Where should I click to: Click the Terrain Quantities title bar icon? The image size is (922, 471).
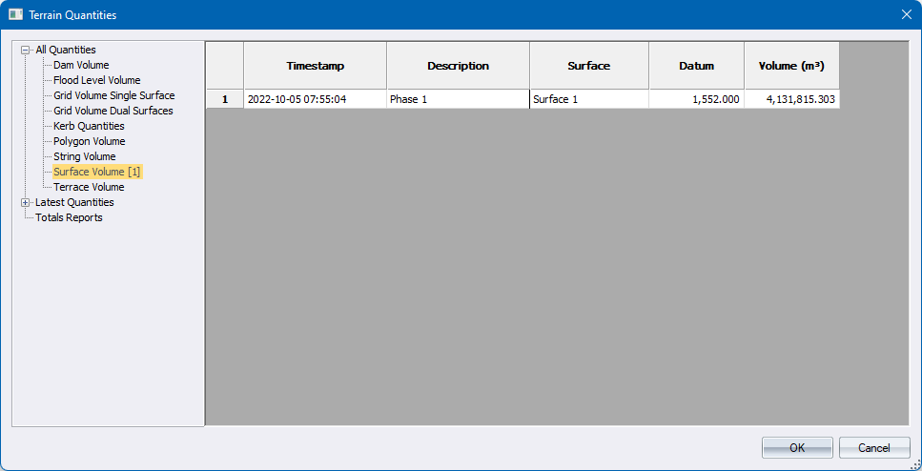[x=15, y=15]
